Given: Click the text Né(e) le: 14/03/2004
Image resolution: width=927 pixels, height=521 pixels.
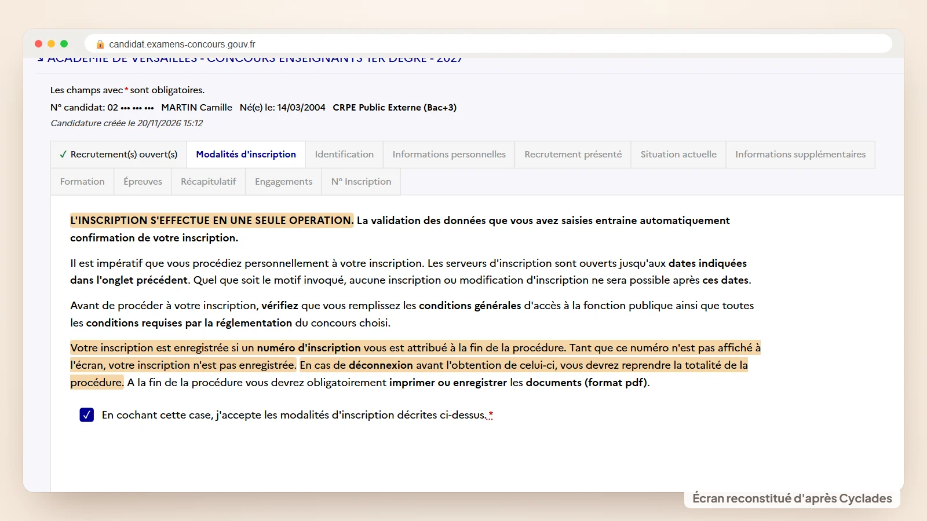Looking at the screenshot, I should point(283,108).
